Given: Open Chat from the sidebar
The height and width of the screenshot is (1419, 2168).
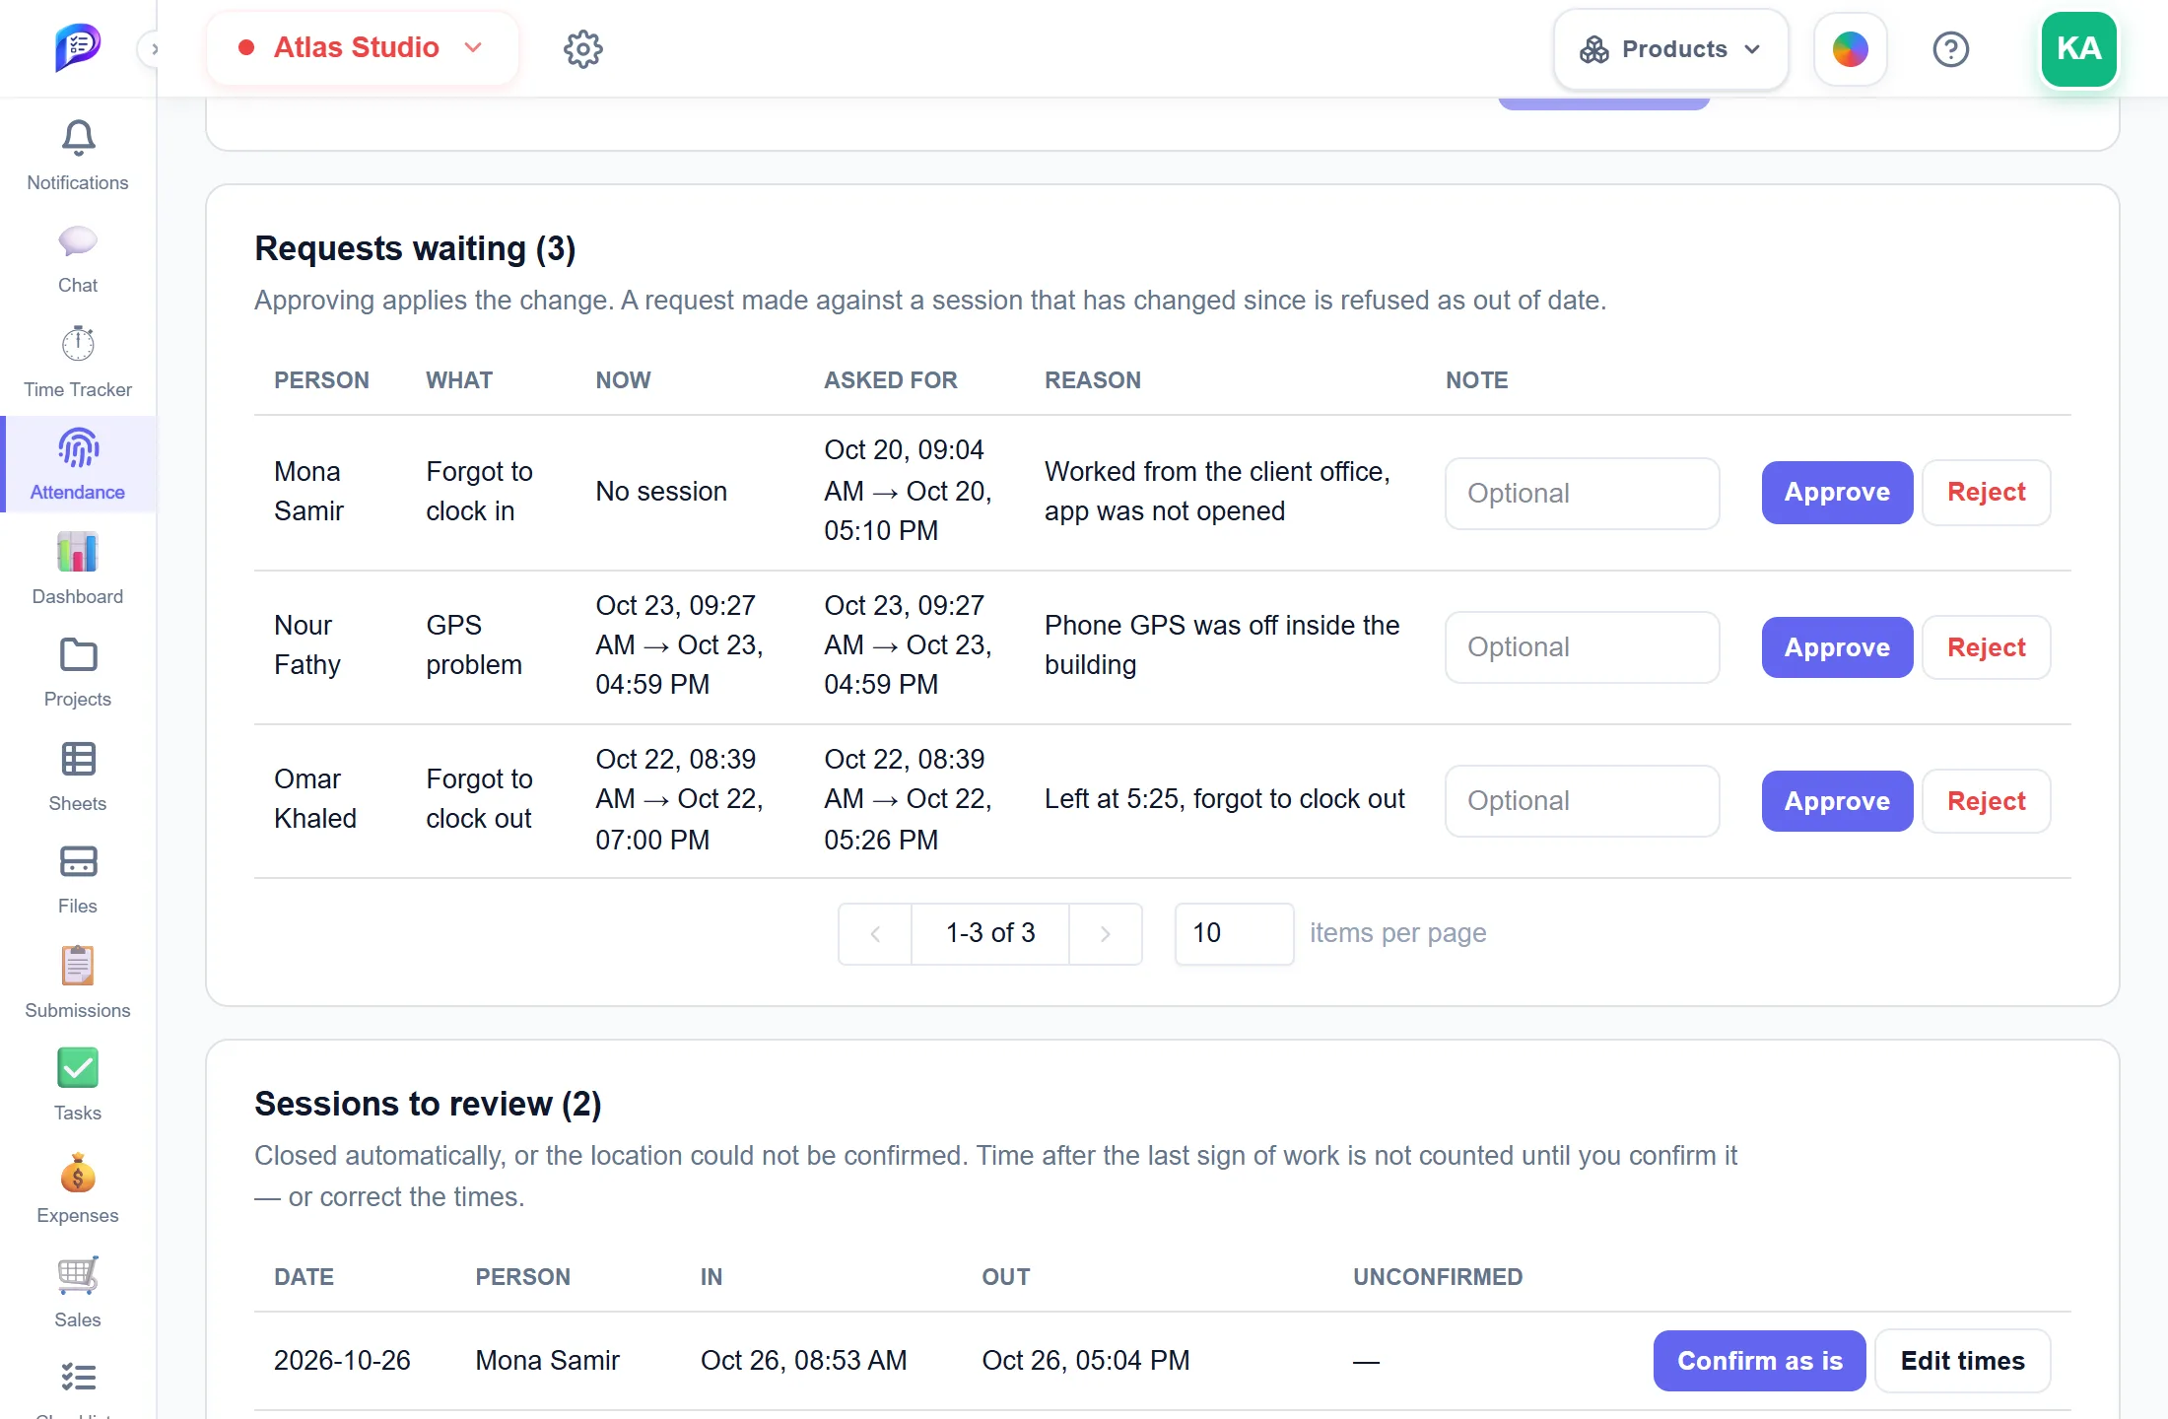Looking at the screenshot, I should pos(78,241).
